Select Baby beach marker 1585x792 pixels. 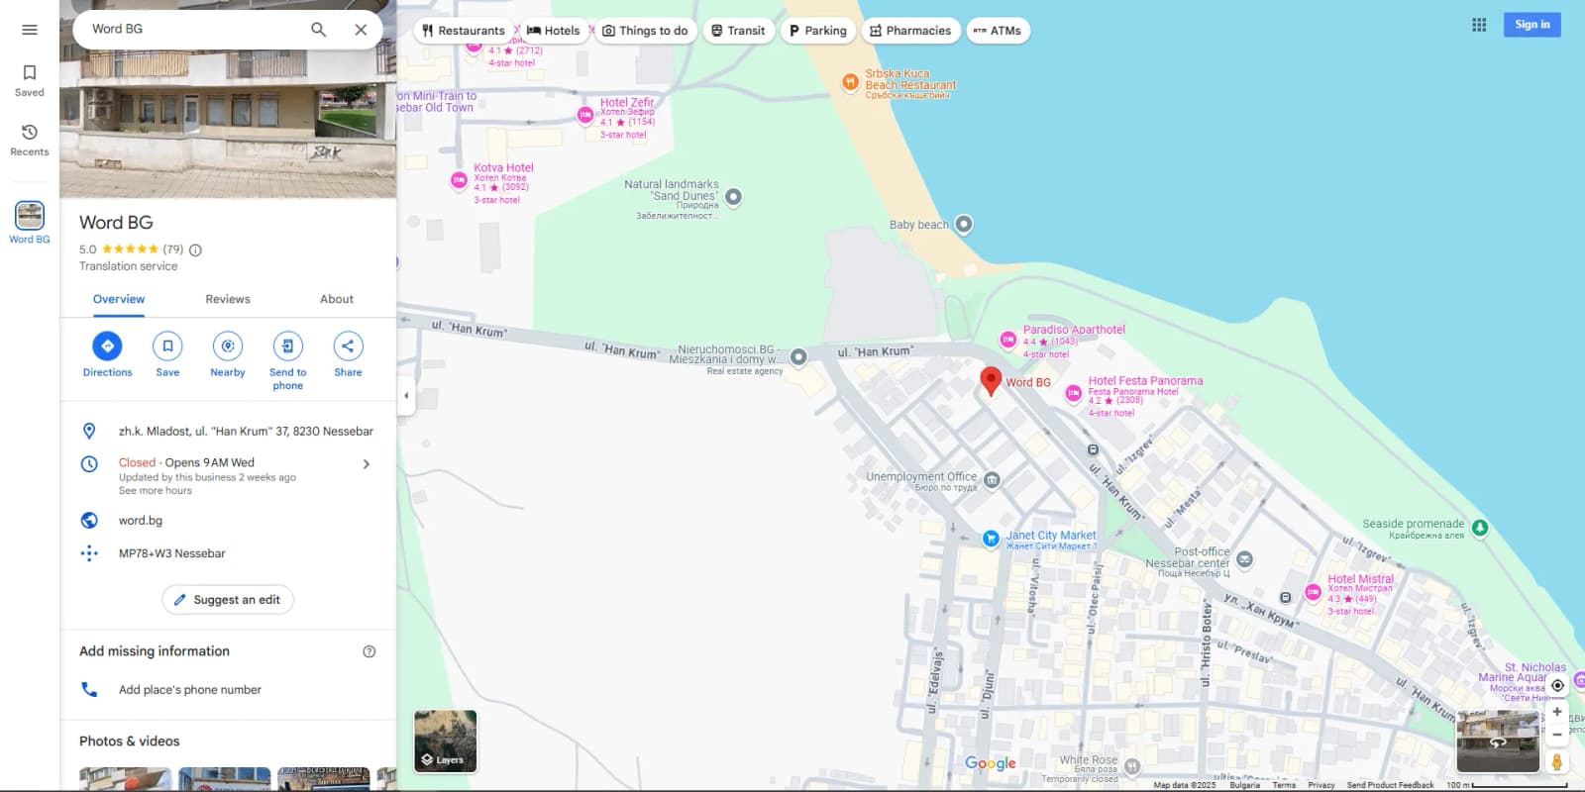(963, 225)
